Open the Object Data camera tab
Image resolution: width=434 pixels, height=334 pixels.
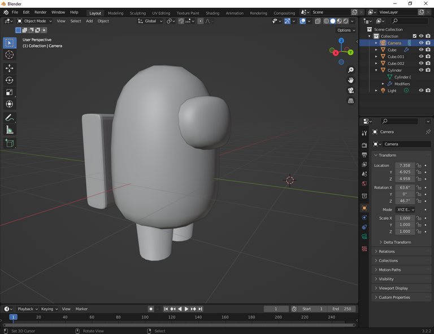tap(364, 237)
